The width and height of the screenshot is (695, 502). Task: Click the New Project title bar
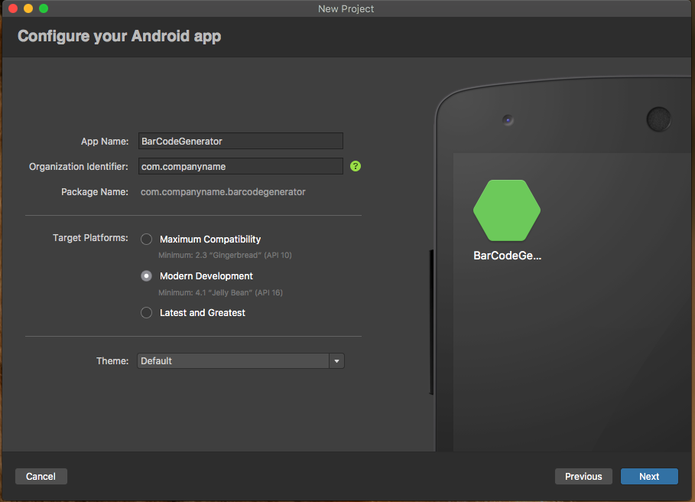coord(346,8)
